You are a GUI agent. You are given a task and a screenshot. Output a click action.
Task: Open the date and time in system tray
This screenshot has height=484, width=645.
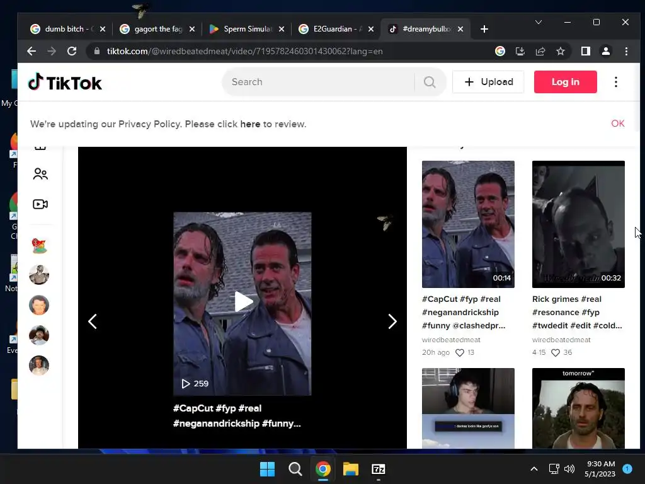click(x=600, y=469)
